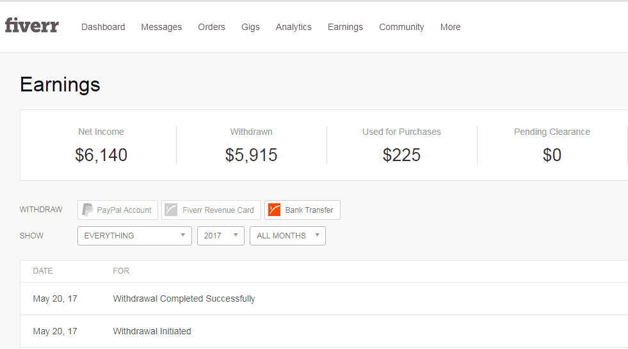
Task: Click May 20, 17 date of completed withdrawal
Action: click(x=55, y=299)
